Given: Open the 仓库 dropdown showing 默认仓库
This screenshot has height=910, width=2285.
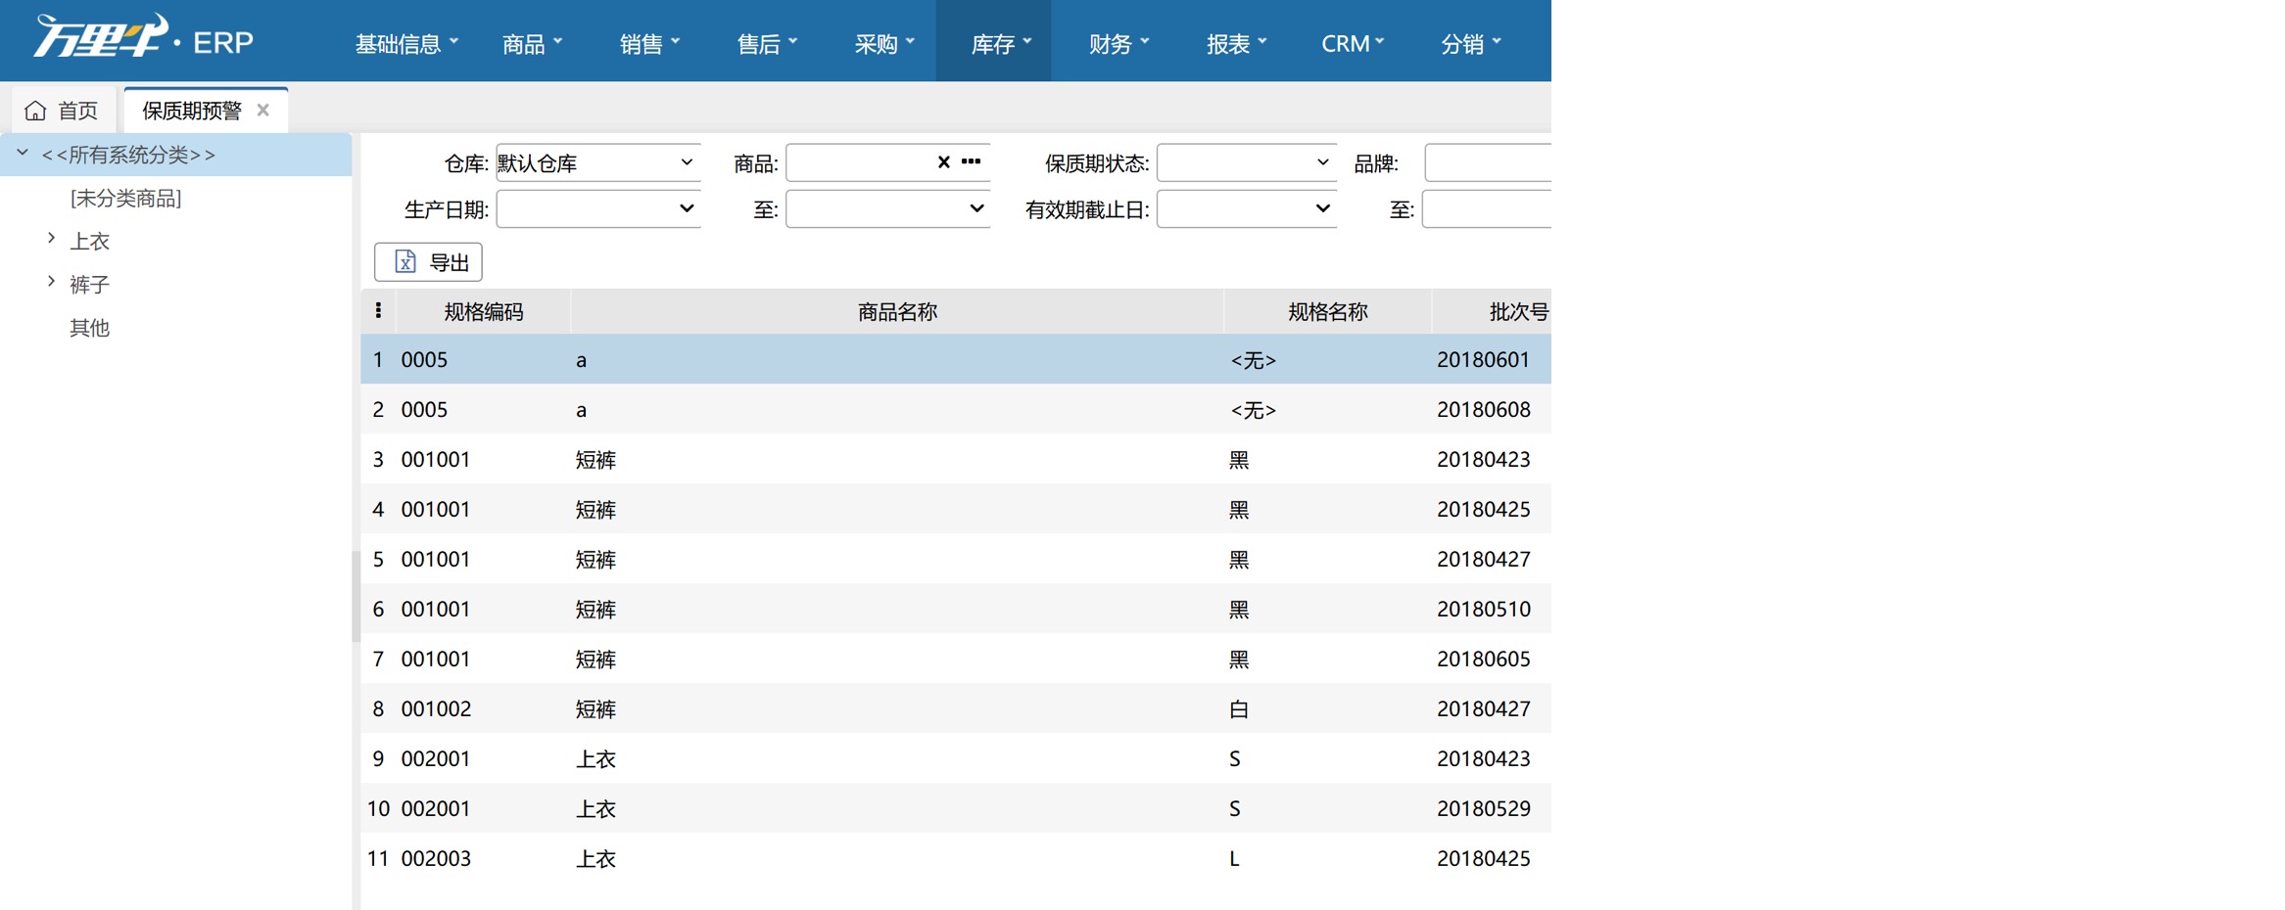Looking at the screenshot, I should 598,162.
